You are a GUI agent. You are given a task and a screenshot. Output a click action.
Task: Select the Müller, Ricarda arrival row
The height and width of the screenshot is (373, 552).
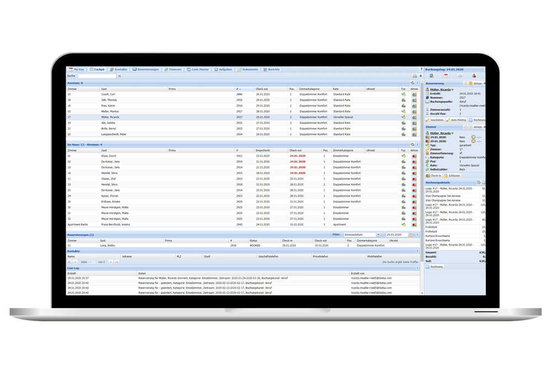point(243,117)
